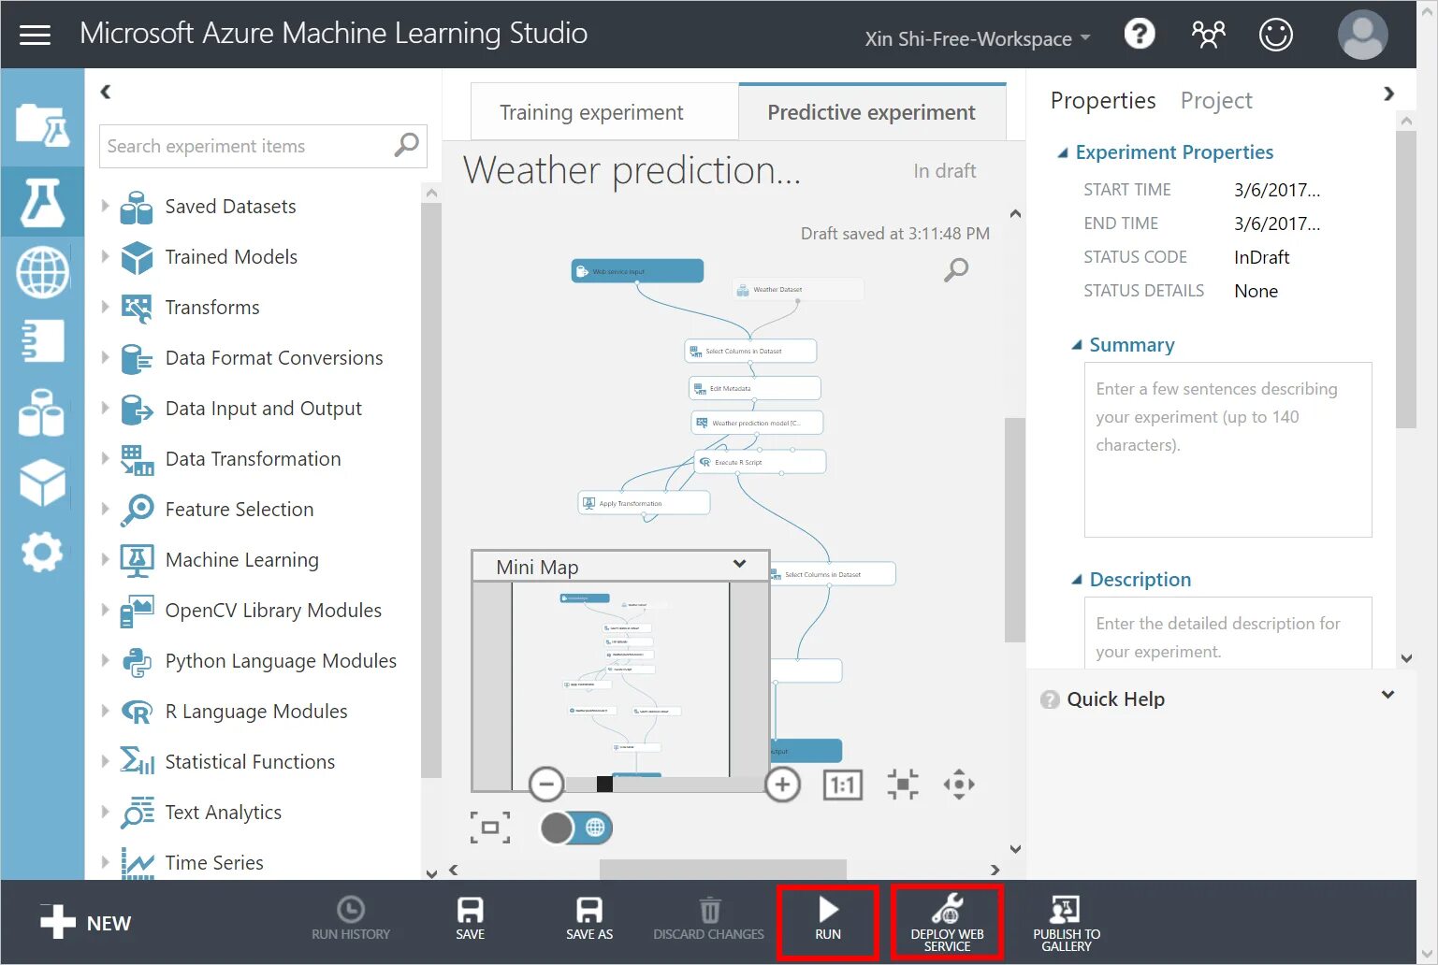1438x965 pixels.
Task: Collapse the Experiment Properties section
Action: [1063, 152]
